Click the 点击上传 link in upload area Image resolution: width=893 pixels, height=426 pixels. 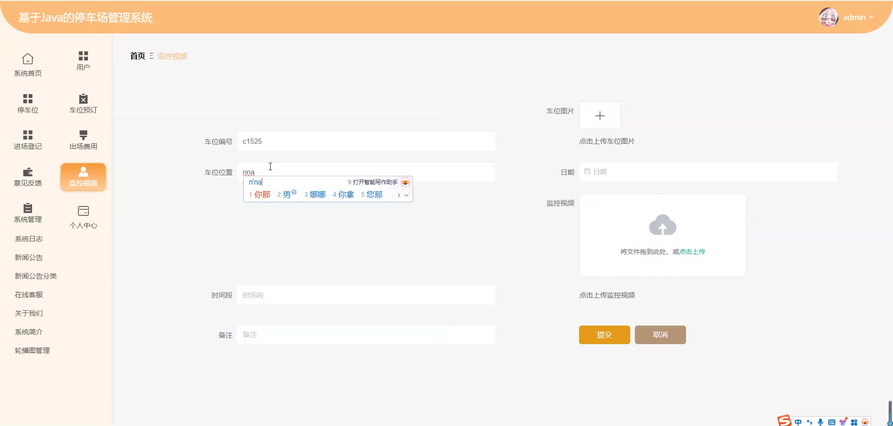(692, 252)
